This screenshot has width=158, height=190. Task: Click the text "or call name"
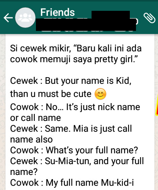coord(36,118)
